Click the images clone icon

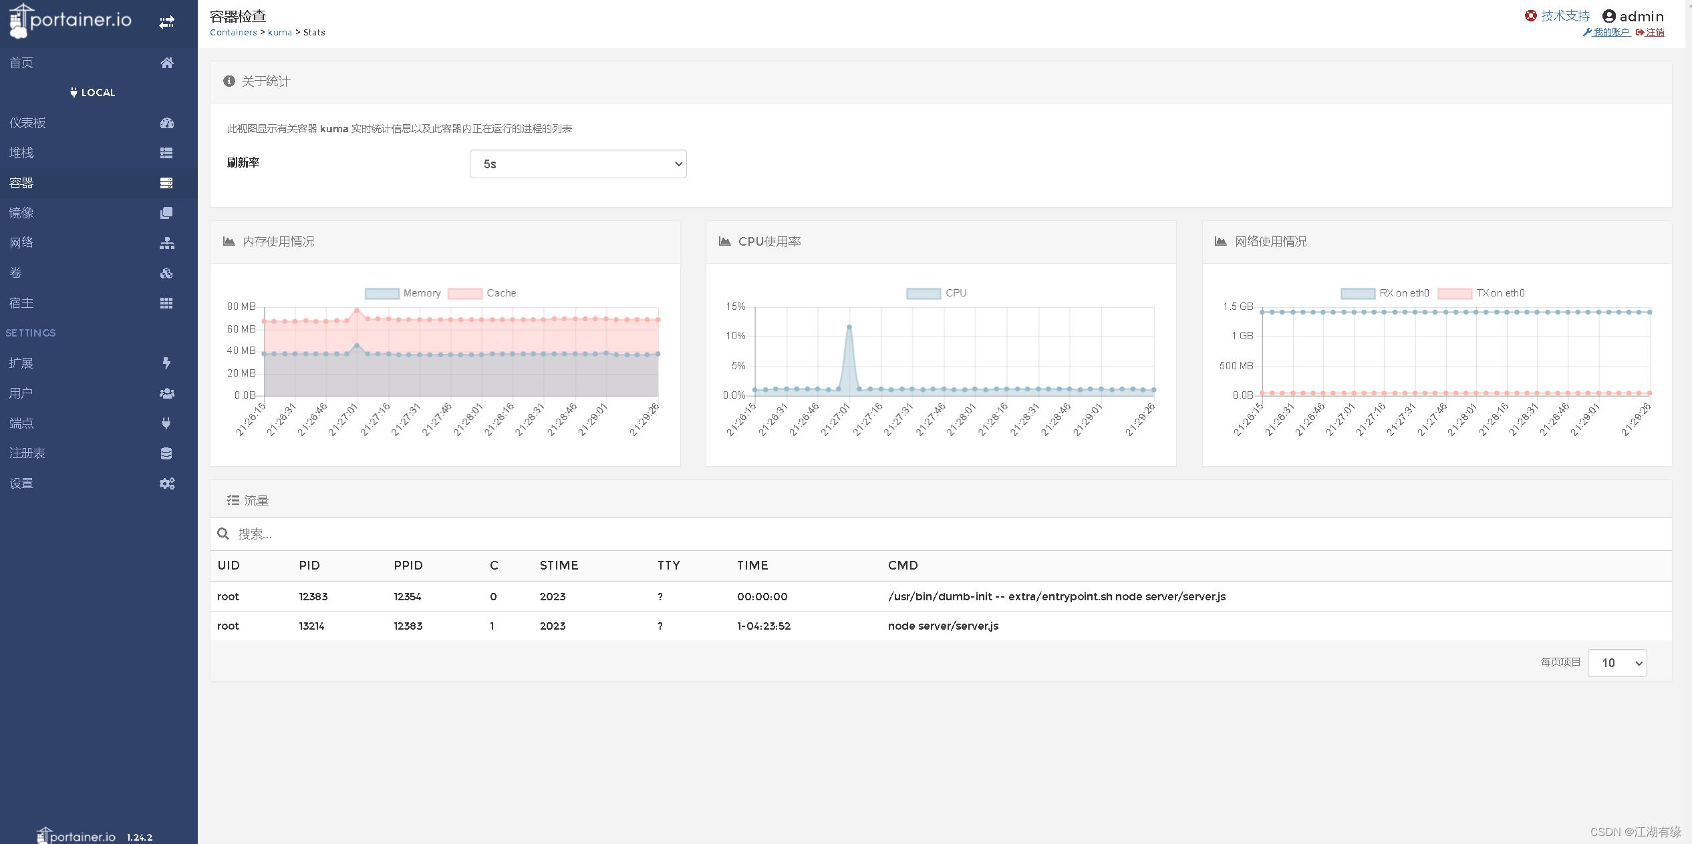coord(166,213)
